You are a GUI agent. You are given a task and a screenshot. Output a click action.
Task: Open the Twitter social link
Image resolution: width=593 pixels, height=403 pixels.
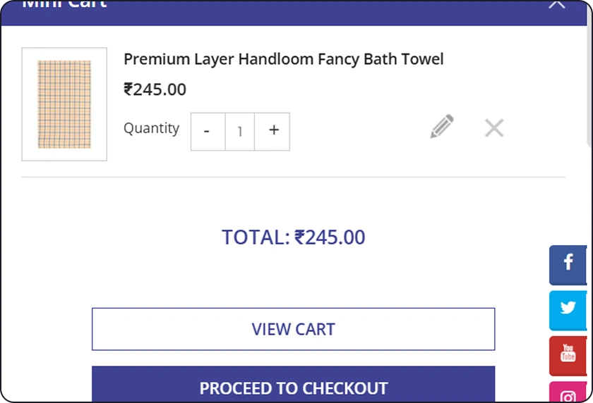pyautogui.click(x=568, y=310)
